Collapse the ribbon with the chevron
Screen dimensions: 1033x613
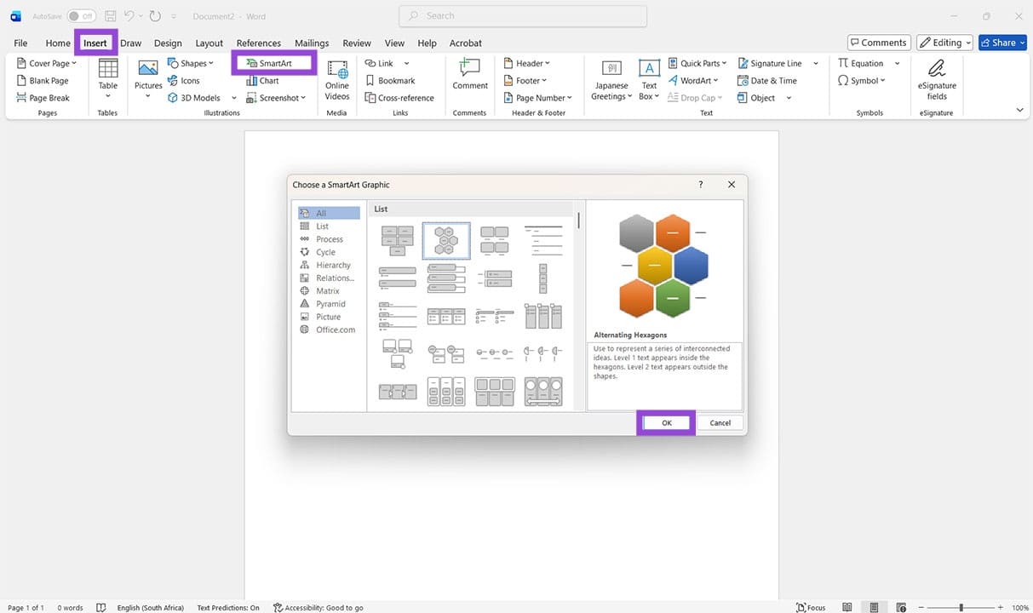click(x=1019, y=109)
